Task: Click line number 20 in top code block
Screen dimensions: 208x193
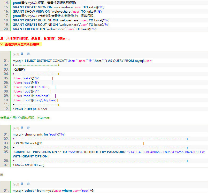Action: [6, 29]
